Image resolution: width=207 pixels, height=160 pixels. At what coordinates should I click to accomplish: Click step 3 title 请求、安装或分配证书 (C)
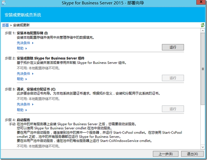(x=36, y=89)
